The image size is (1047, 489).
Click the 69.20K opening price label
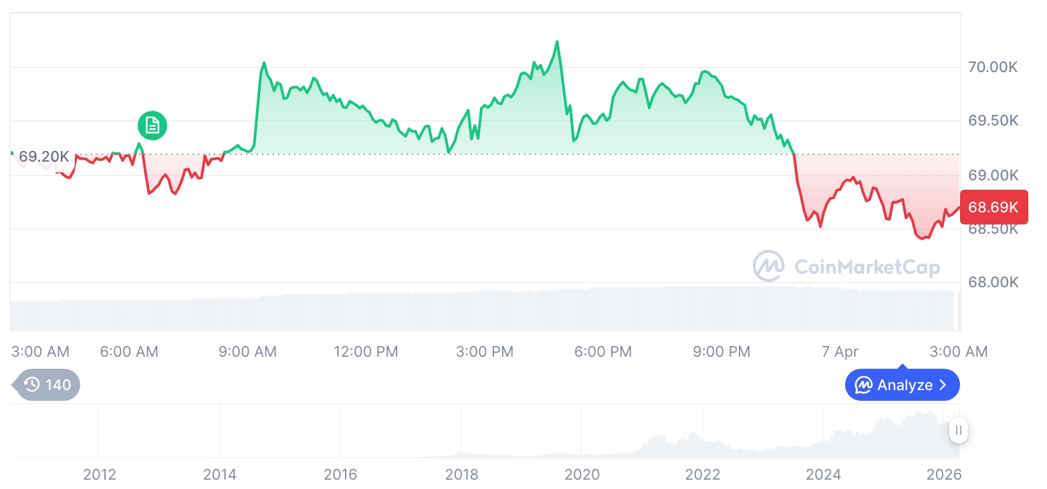click(43, 157)
